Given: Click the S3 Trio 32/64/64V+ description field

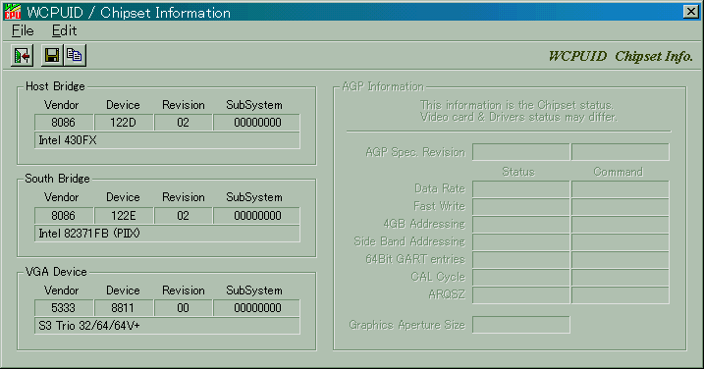Looking at the screenshot, I should tap(167, 326).
